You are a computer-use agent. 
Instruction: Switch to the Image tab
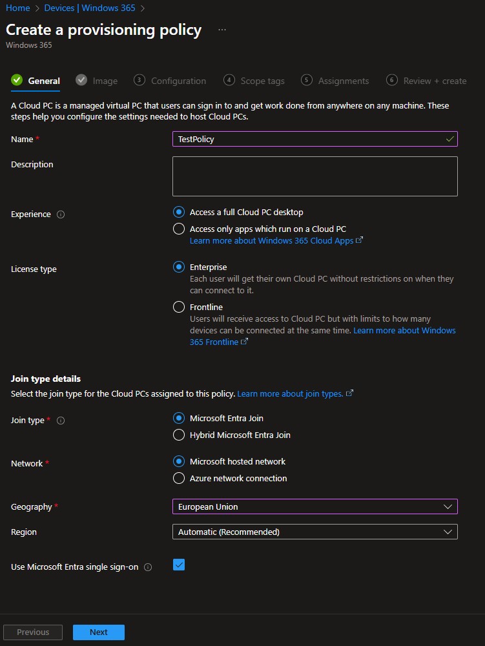tap(104, 81)
